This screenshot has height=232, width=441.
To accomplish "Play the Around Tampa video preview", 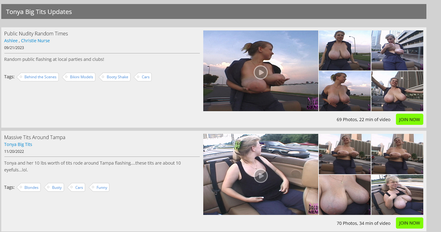I will click(260, 176).
